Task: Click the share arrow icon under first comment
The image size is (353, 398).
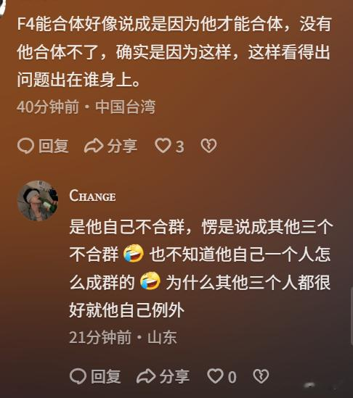Action: [94, 146]
